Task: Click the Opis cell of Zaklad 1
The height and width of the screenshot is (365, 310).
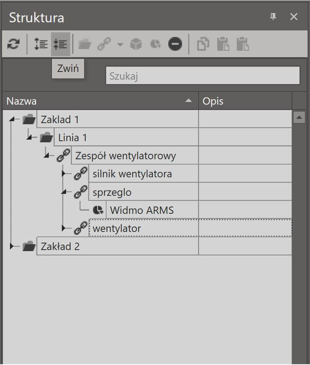Action: coord(245,119)
